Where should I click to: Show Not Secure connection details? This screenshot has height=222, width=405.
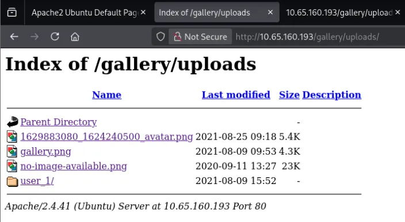[x=200, y=37]
